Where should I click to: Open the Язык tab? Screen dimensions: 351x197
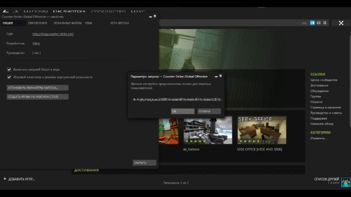point(89,23)
